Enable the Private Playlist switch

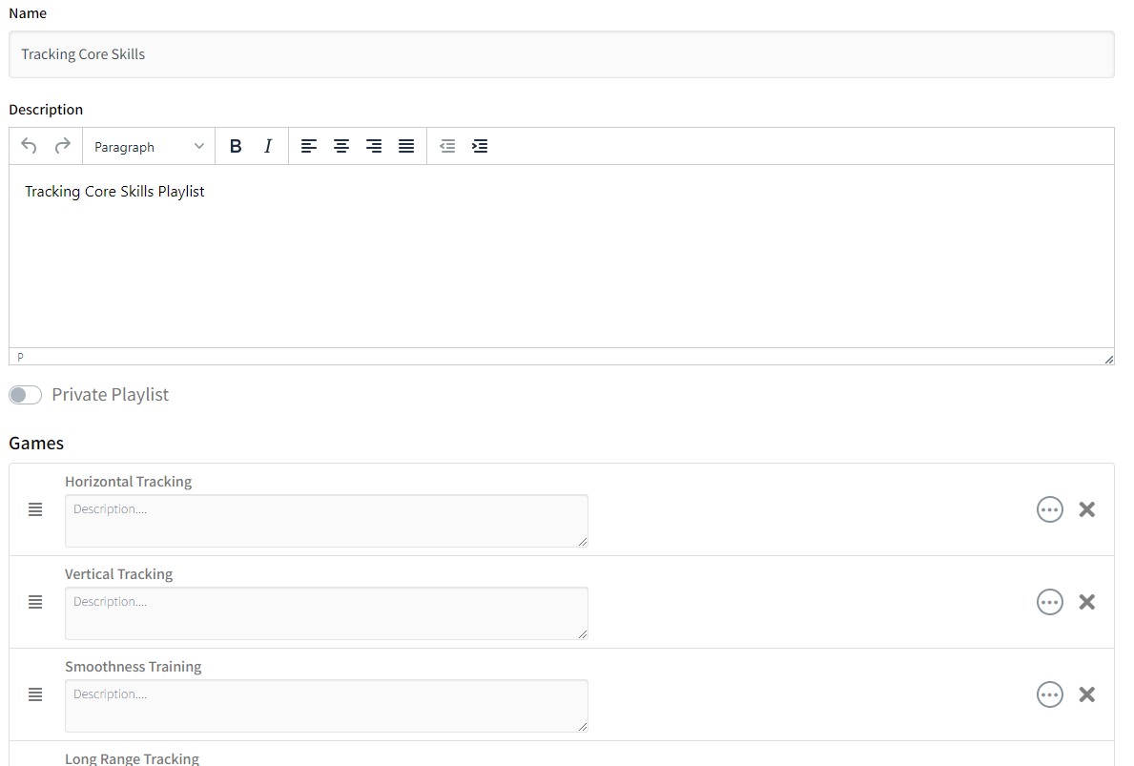pyautogui.click(x=26, y=395)
